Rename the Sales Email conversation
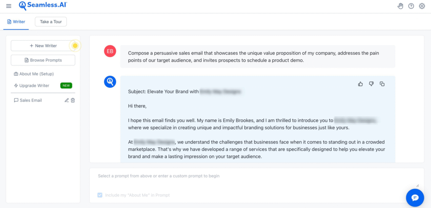The width and height of the screenshot is (431, 208). click(x=67, y=100)
